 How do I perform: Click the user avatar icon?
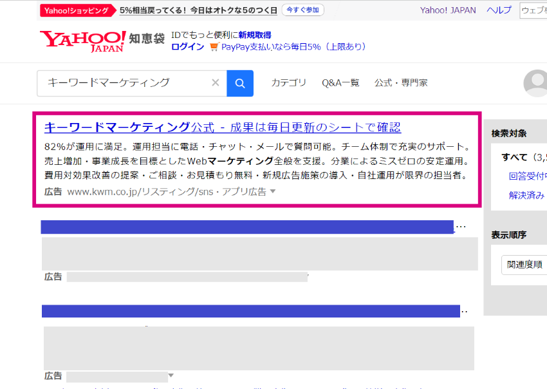coord(536,83)
